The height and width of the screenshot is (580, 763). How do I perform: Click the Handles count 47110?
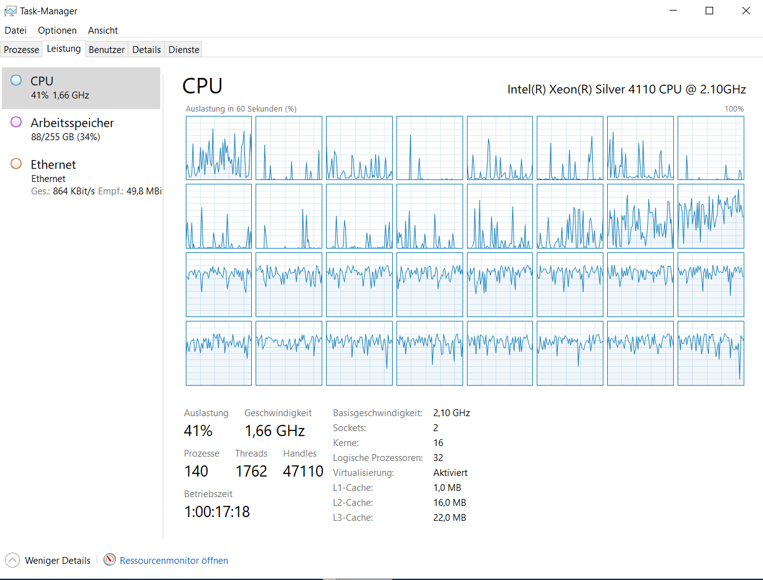coord(304,471)
